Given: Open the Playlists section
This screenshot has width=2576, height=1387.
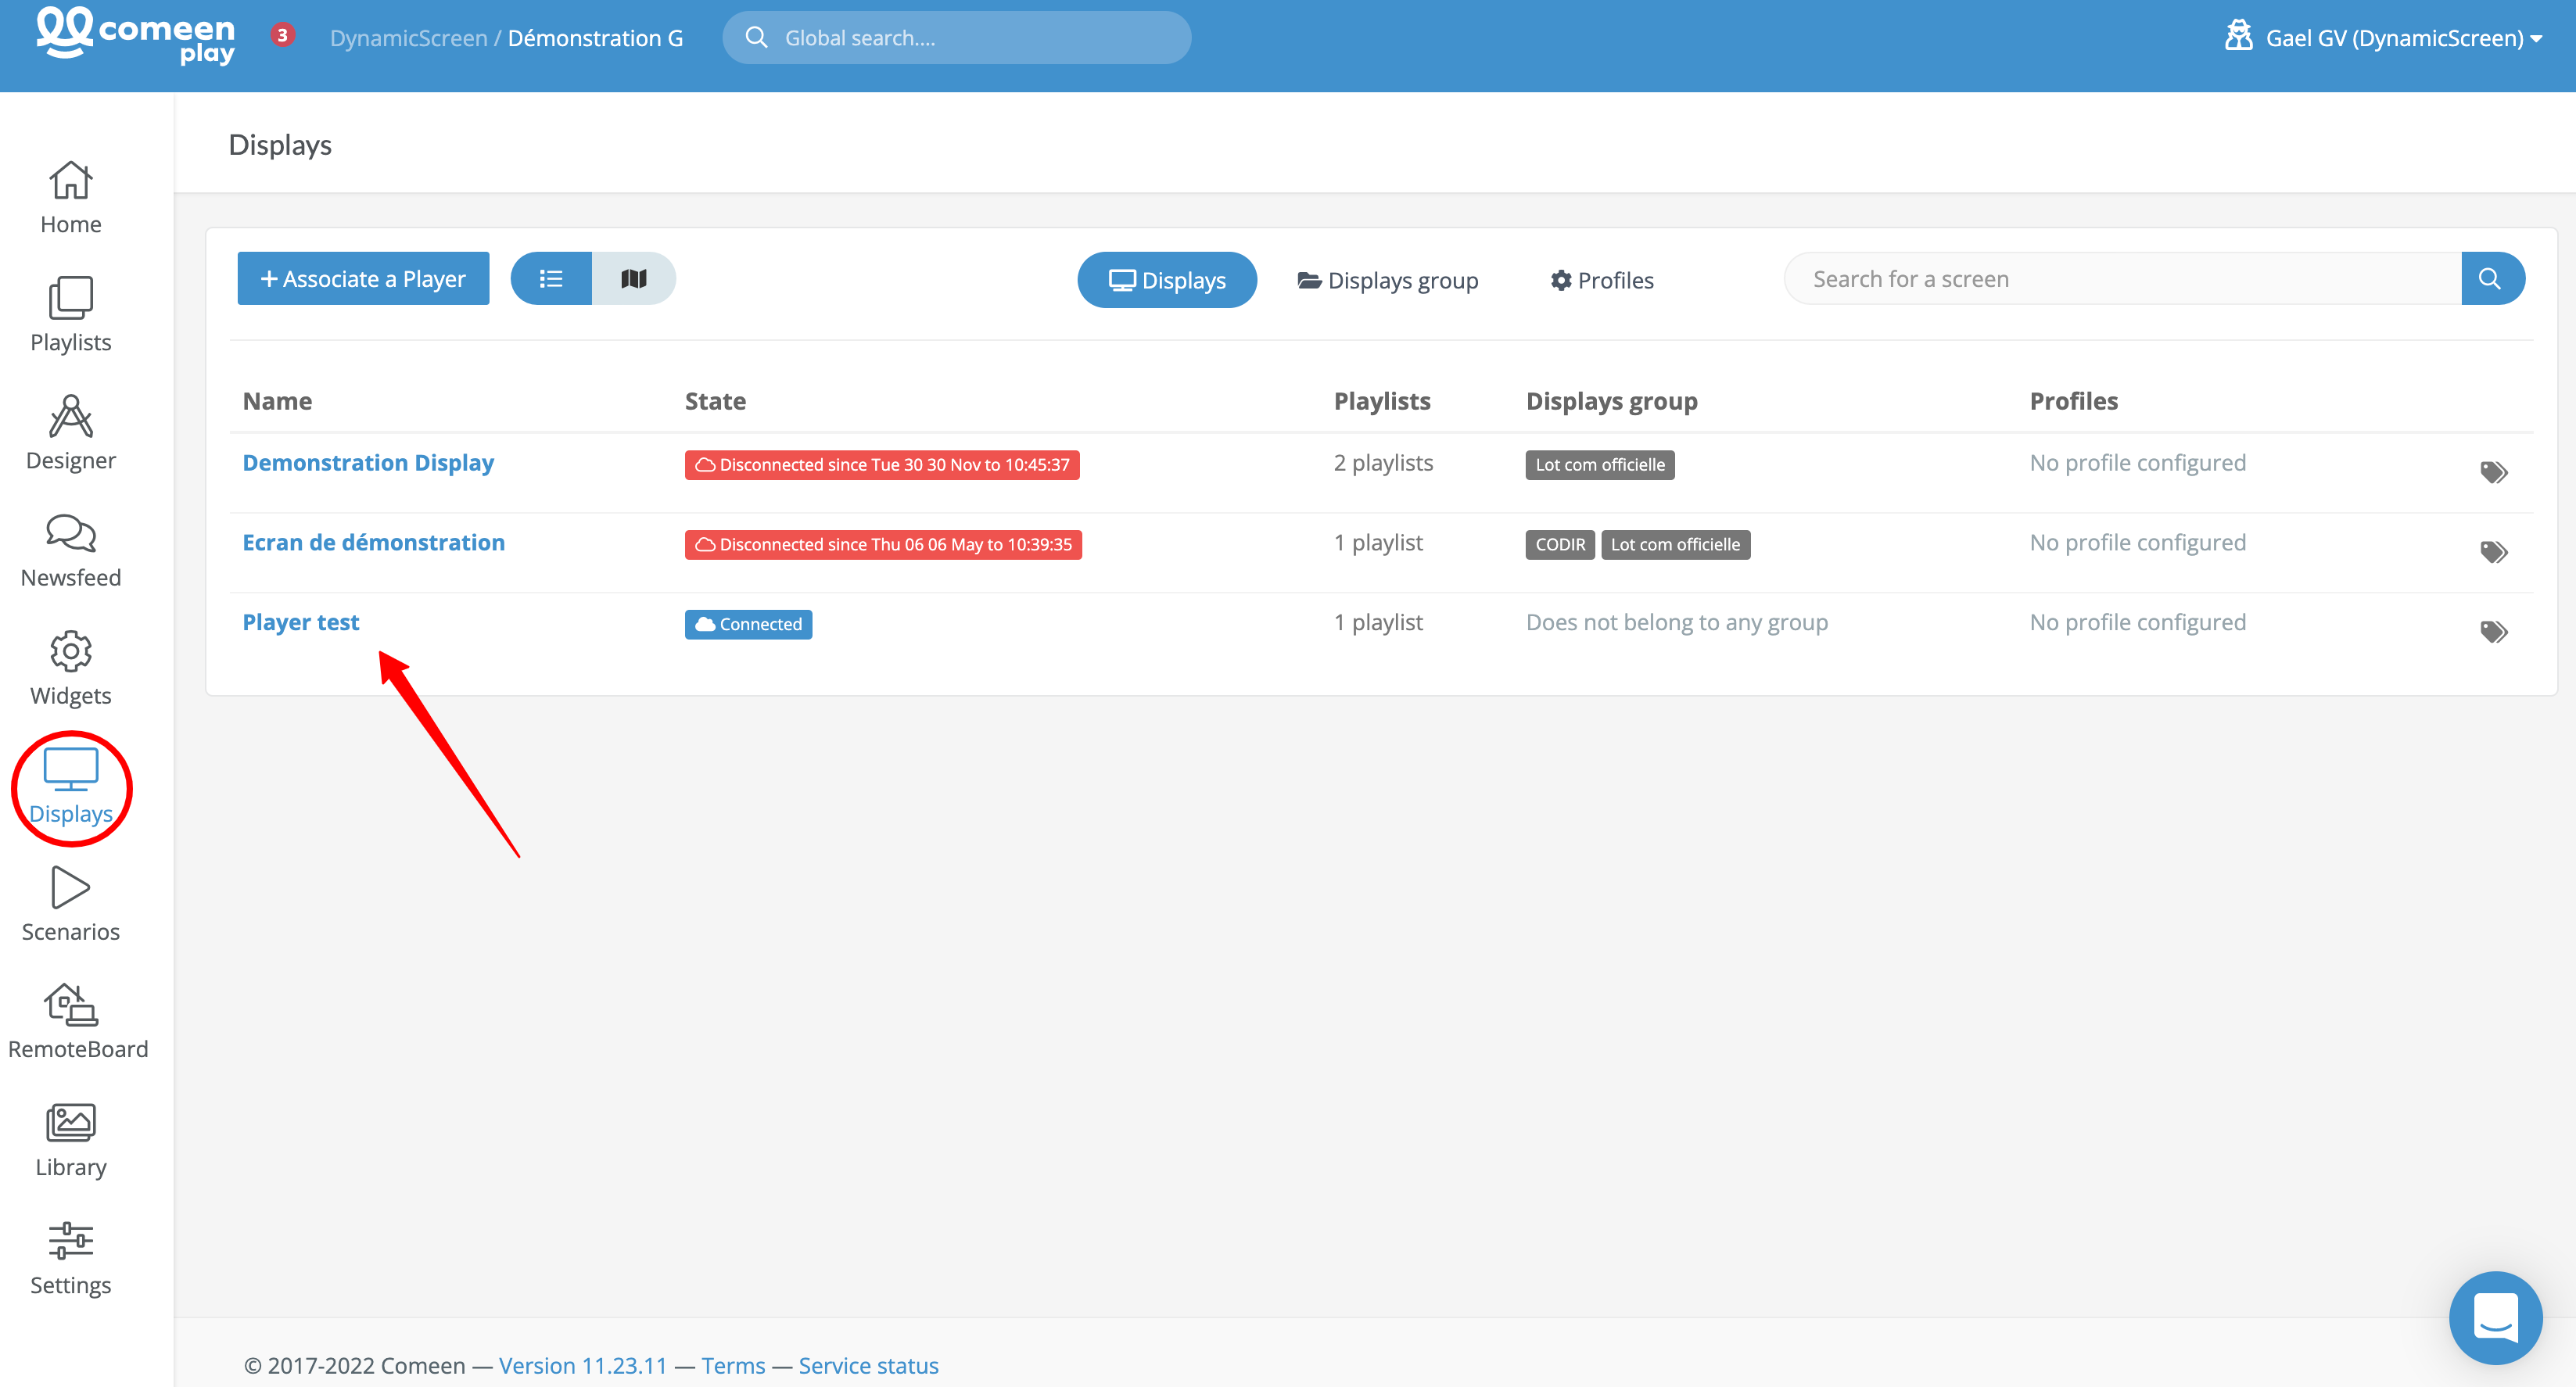Looking at the screenshot, I should 70,315.
